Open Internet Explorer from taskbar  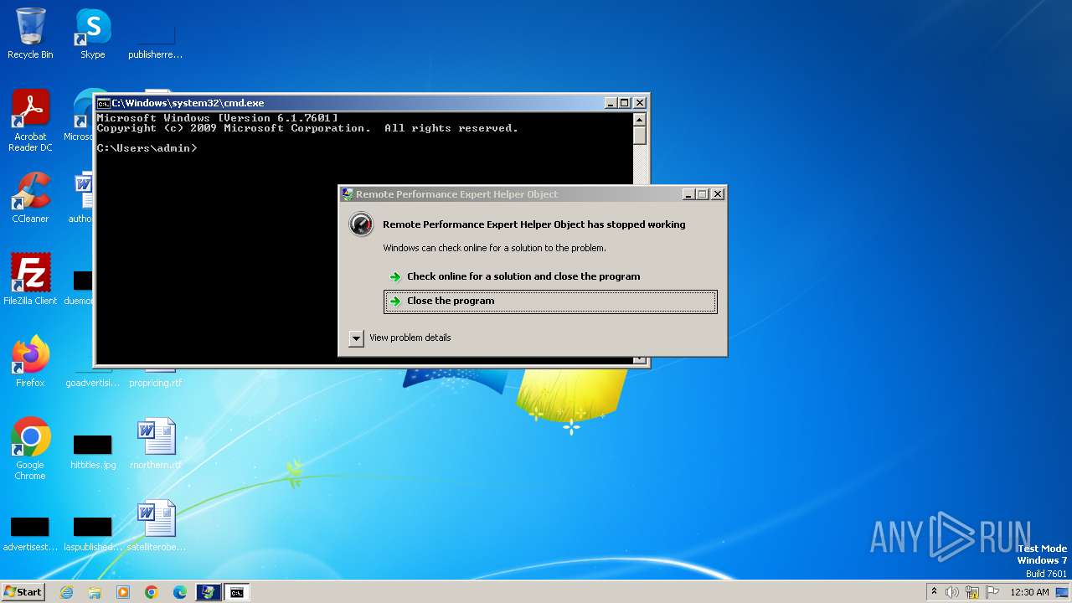[67, 592]
